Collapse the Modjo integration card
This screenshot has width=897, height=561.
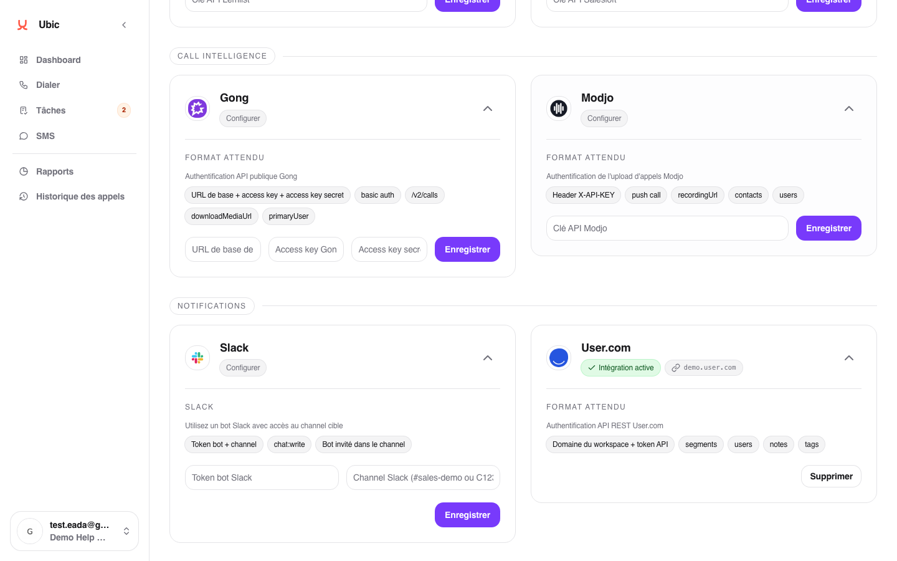(849, 108)
